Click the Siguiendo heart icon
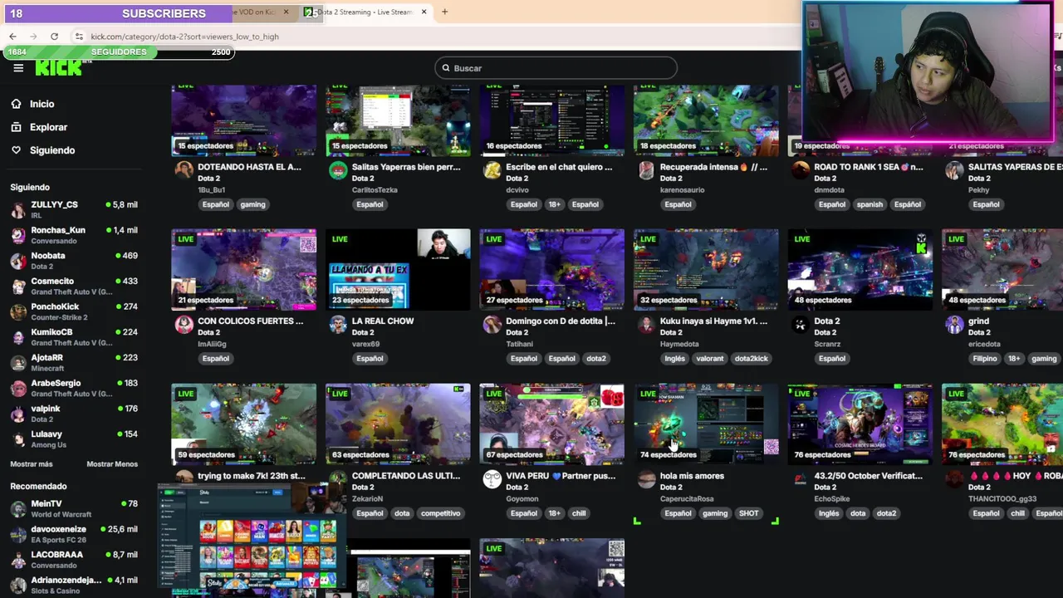This screenshot has height=598, width=1063. click(16, 150)
